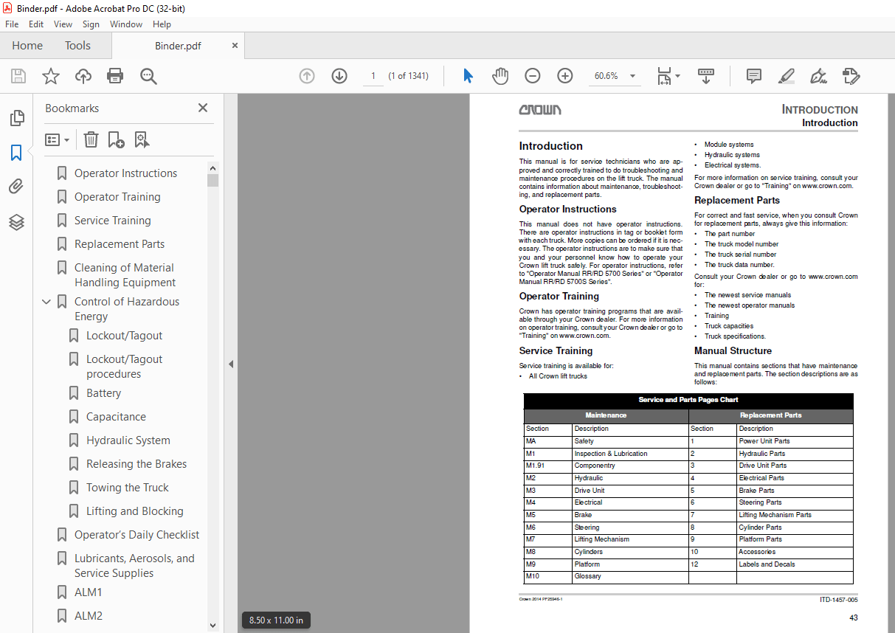The image size is (895, 633).
Task: Open the Page Thumbnails panel
Action: pos(17,117)
